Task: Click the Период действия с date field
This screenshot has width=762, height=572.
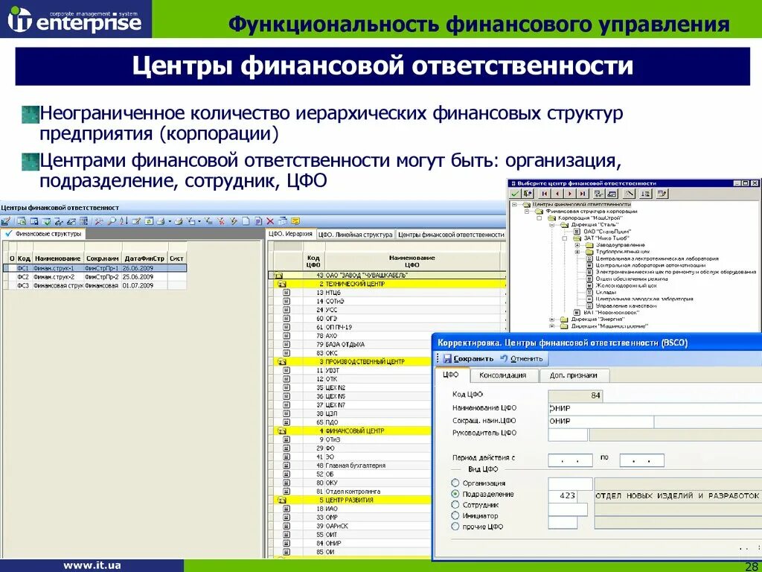Action: (570, 460)
